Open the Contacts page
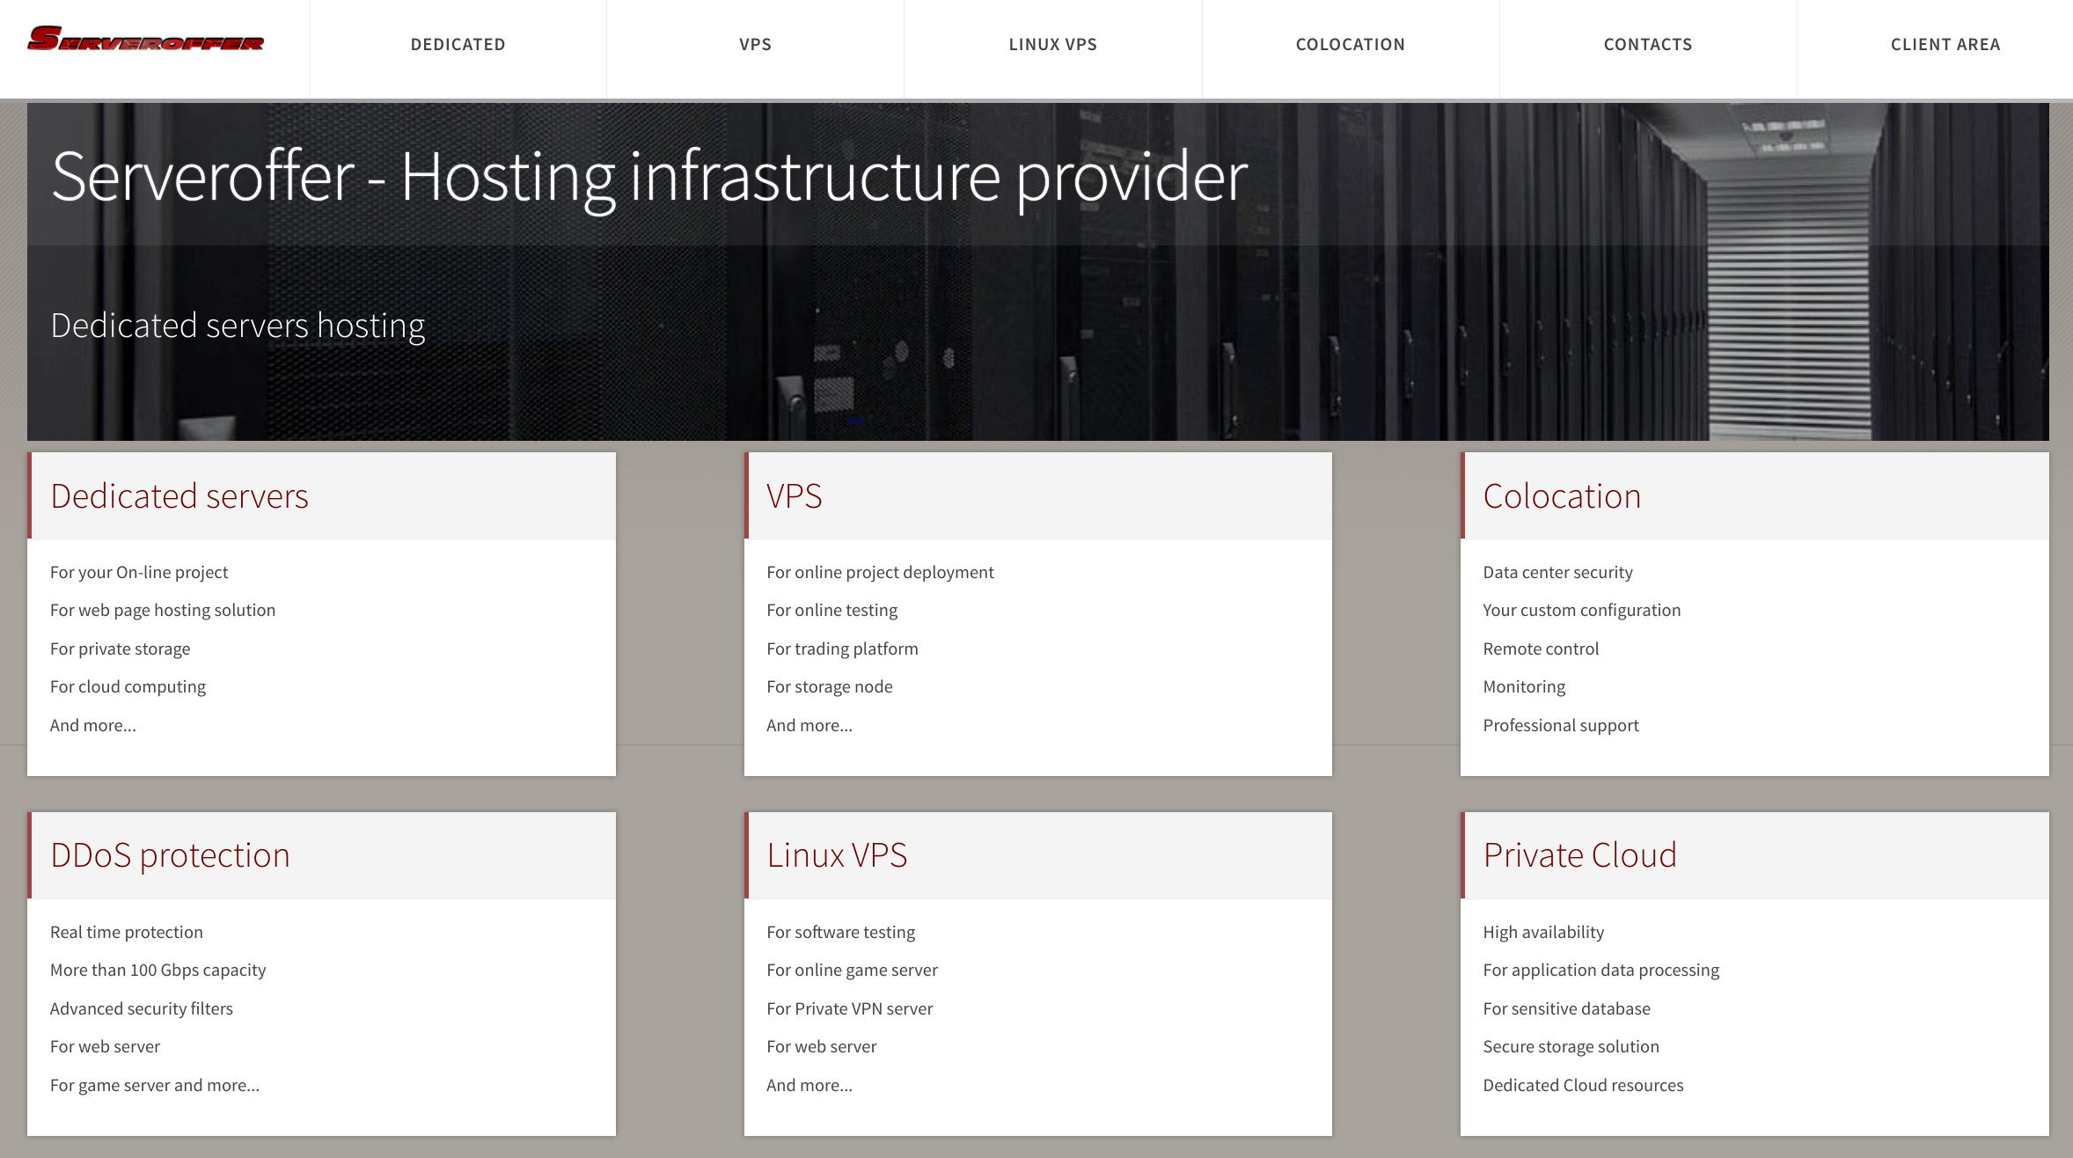This screenshot has height=1158, width=2073. click(1648, 45)
